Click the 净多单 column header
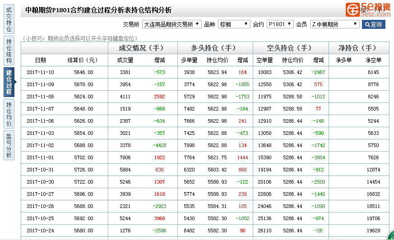This screenshot has height=240, width=394. [343, 60]
